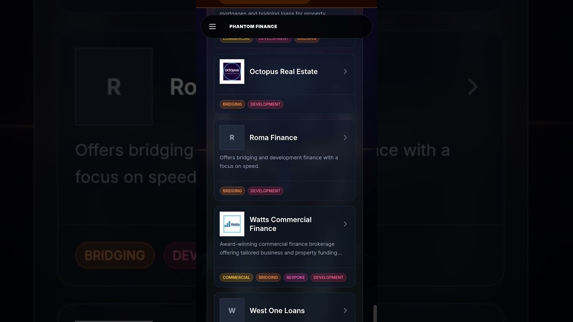
Task: Open Watts Commercial Finance listing title
Action: click(281, 224)
